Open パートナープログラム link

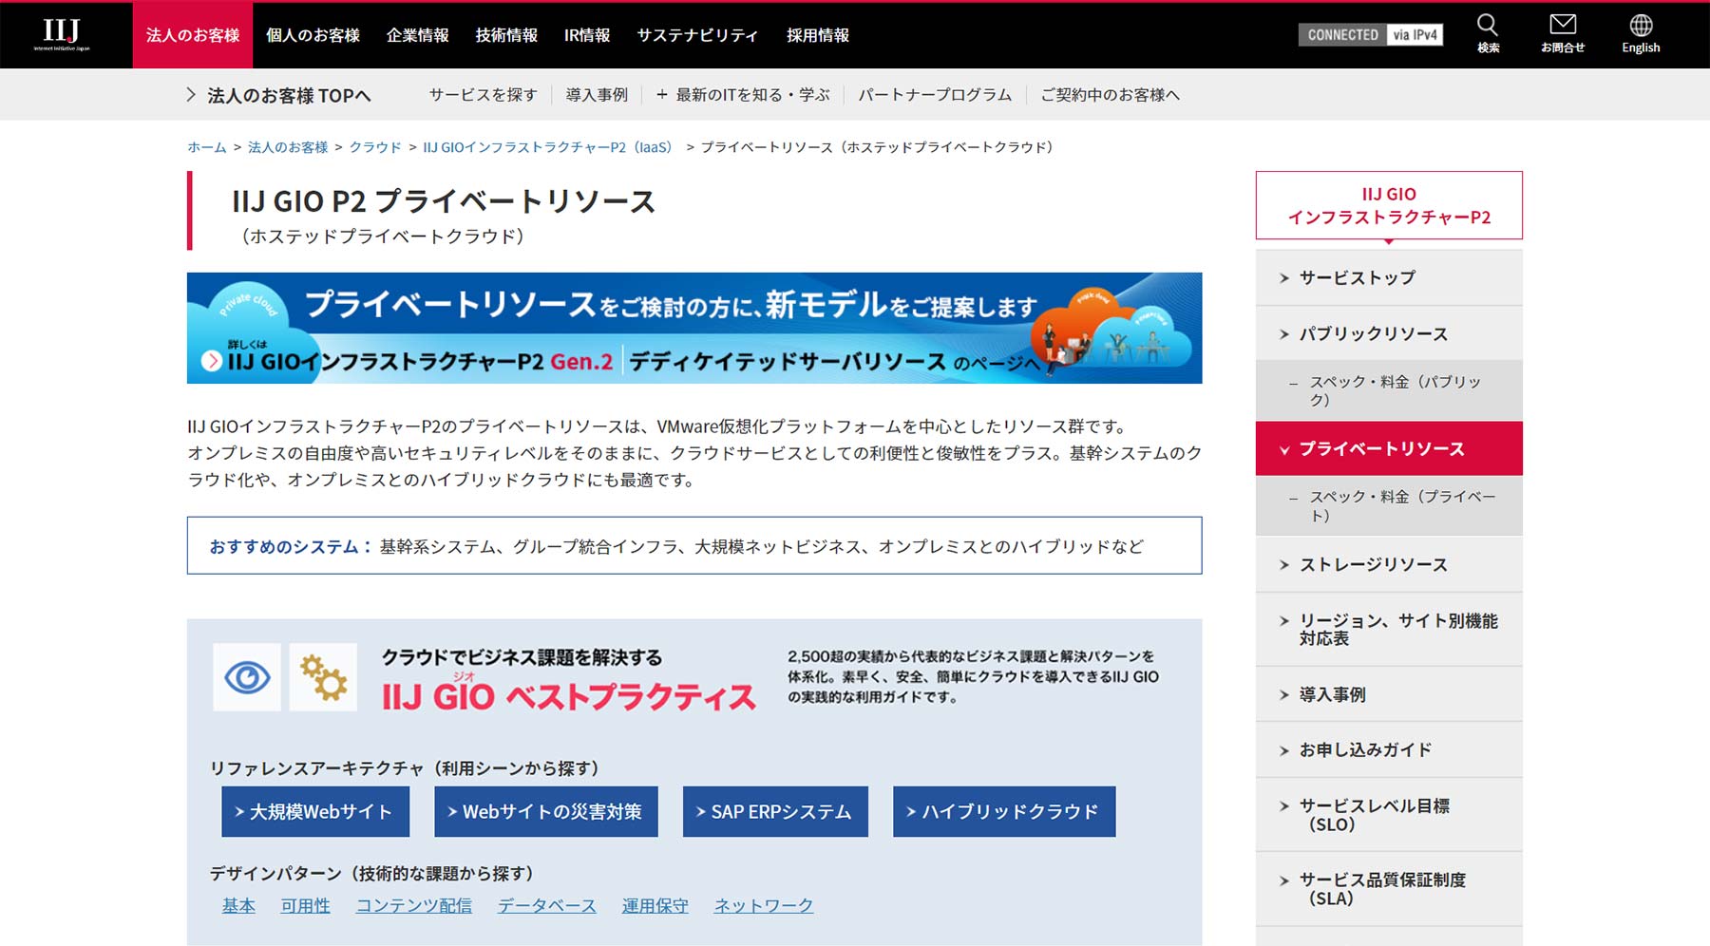coord(935,95)
